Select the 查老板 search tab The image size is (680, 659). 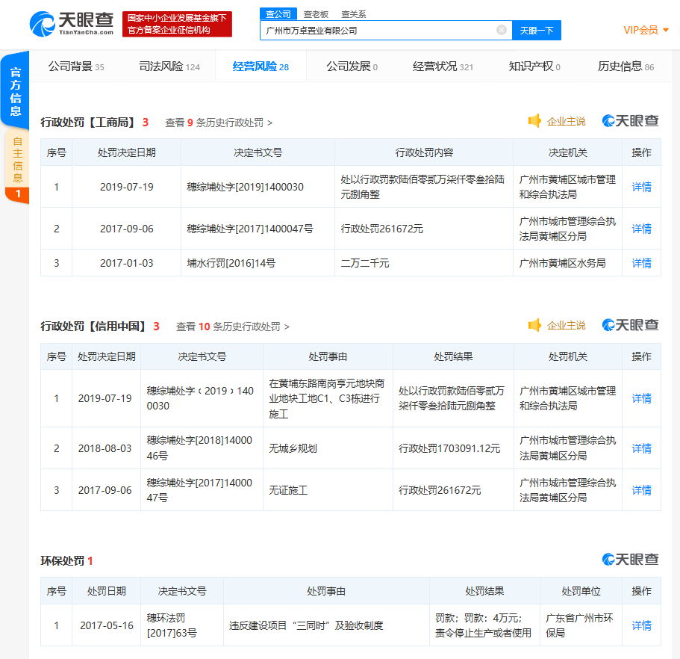[316, 14]
